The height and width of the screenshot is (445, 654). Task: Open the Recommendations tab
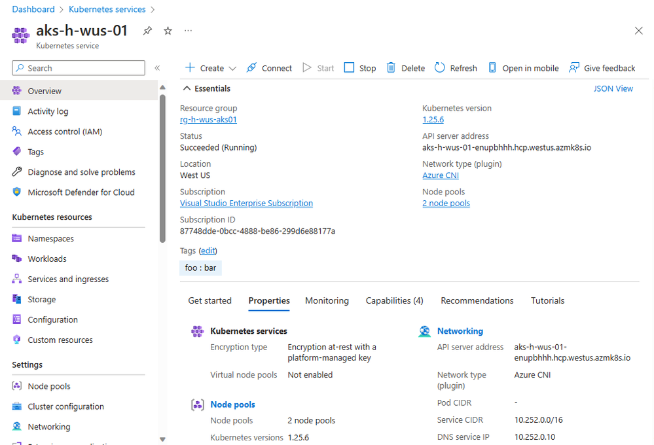477,300
